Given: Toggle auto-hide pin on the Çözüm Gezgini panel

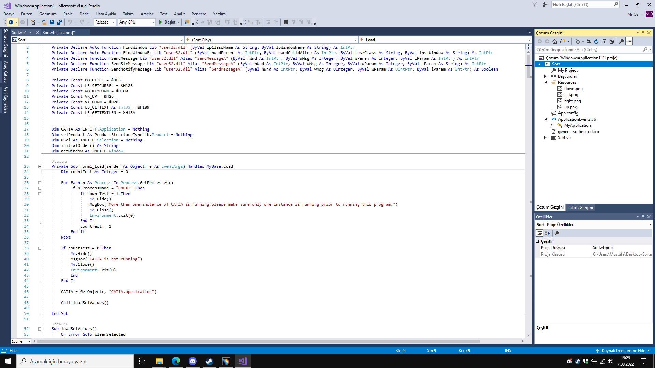Looking at the screenshot, I should pyautogui.click(x=643, y=33).
